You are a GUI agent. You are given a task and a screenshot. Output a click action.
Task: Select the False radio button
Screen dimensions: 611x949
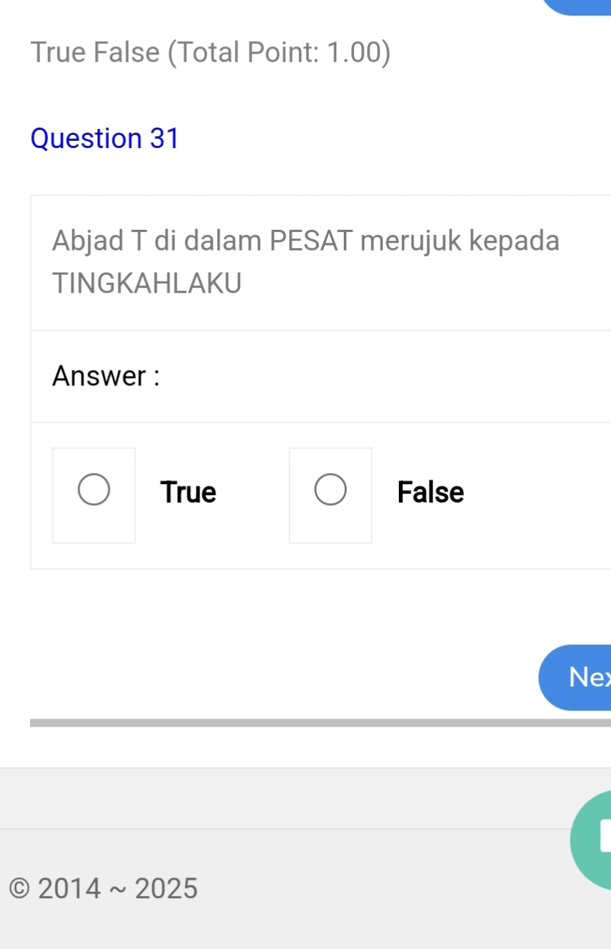pos(331,491)
